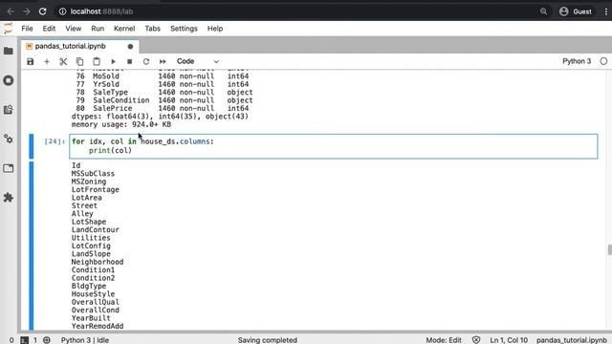Open the Guest profile button
The width and height of the screenshot is (612, 344).
(x=576, y=11)
